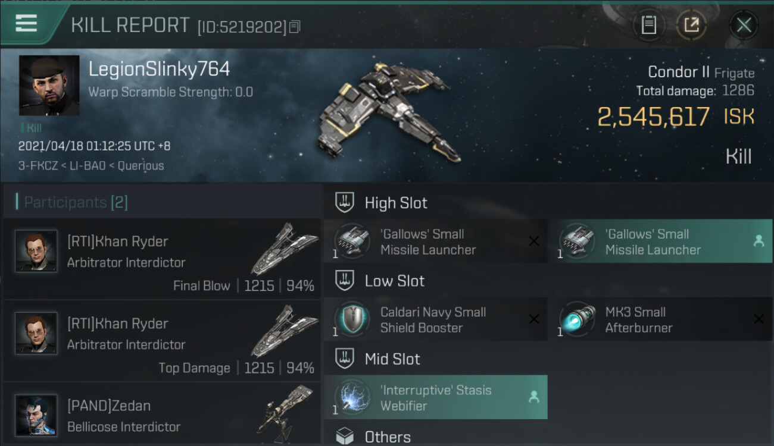This screenshot has width=774, height=446.
Task: Close the kill report window
Action: pyautogui.click(x=744, y=25)
